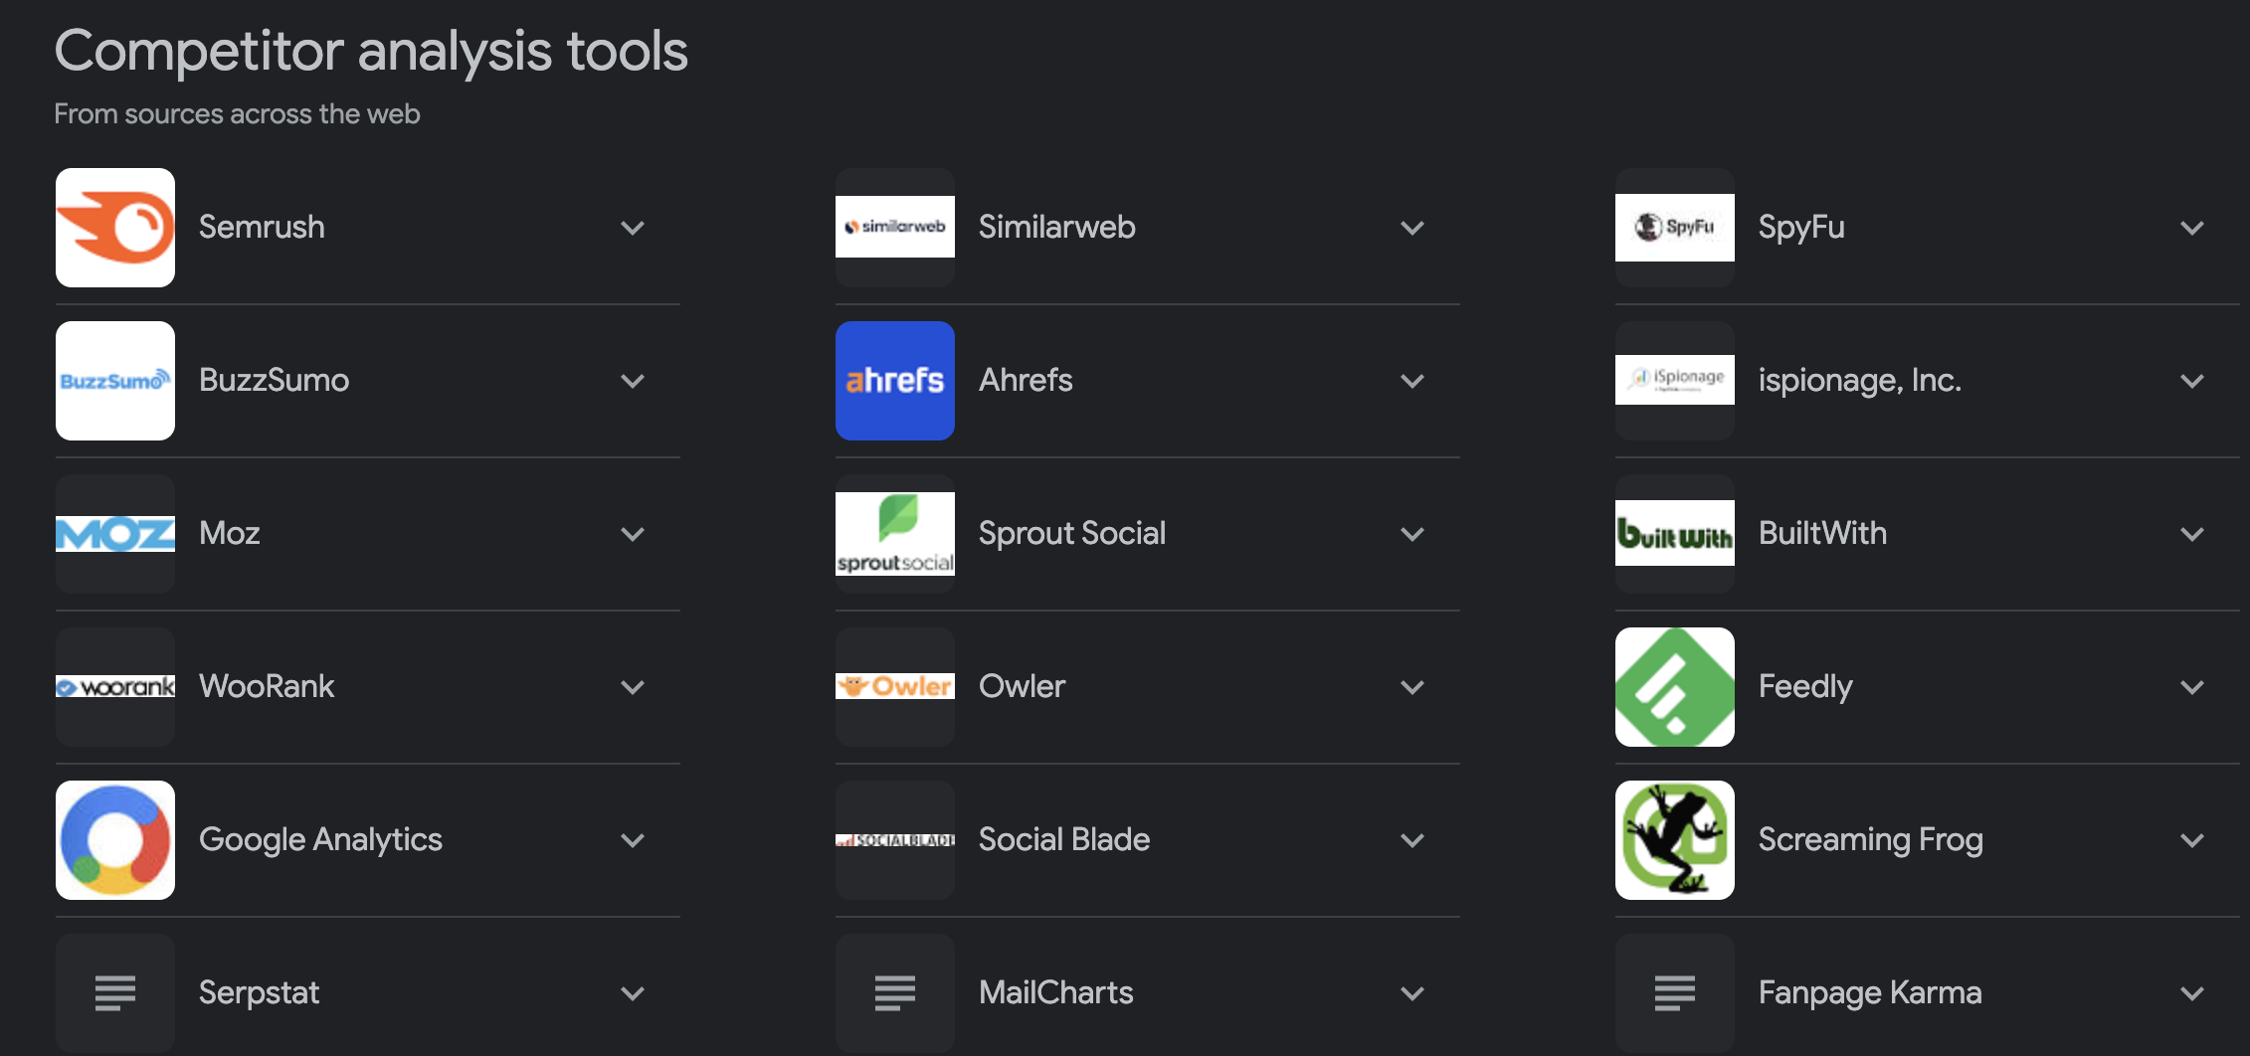Open the Semrush name link
This screenshot has width=2250, height=1056.
point(262,227)
